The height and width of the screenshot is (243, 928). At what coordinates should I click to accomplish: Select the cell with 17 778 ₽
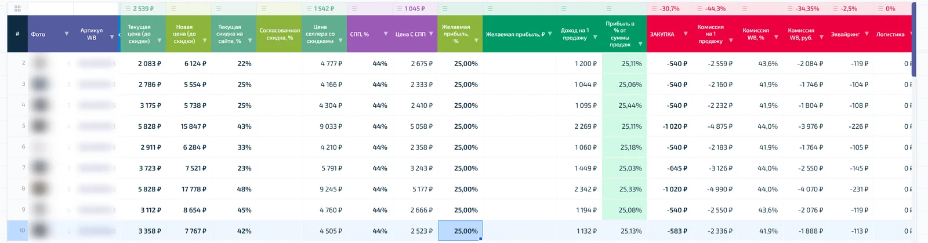tap(188, 189)
